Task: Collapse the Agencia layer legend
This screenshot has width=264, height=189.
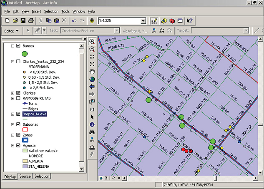Action: coord(13,145)
